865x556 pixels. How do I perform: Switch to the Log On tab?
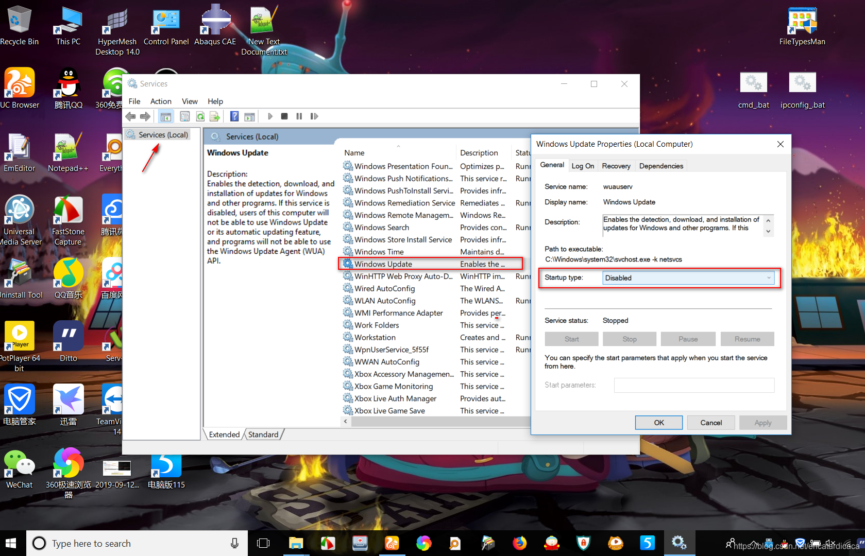tap(583, 166)
